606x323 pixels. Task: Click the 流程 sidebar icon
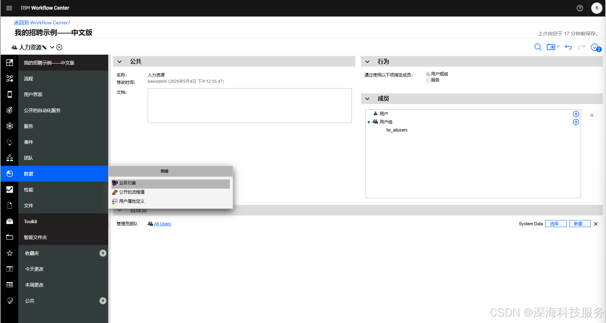(10, 78)
